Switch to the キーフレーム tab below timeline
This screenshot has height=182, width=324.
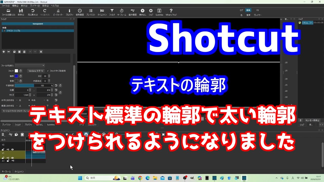[x=6, y=172]
